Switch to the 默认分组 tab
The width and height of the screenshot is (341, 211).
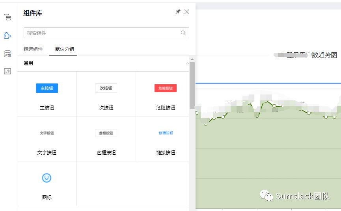[x=65, y=49]
